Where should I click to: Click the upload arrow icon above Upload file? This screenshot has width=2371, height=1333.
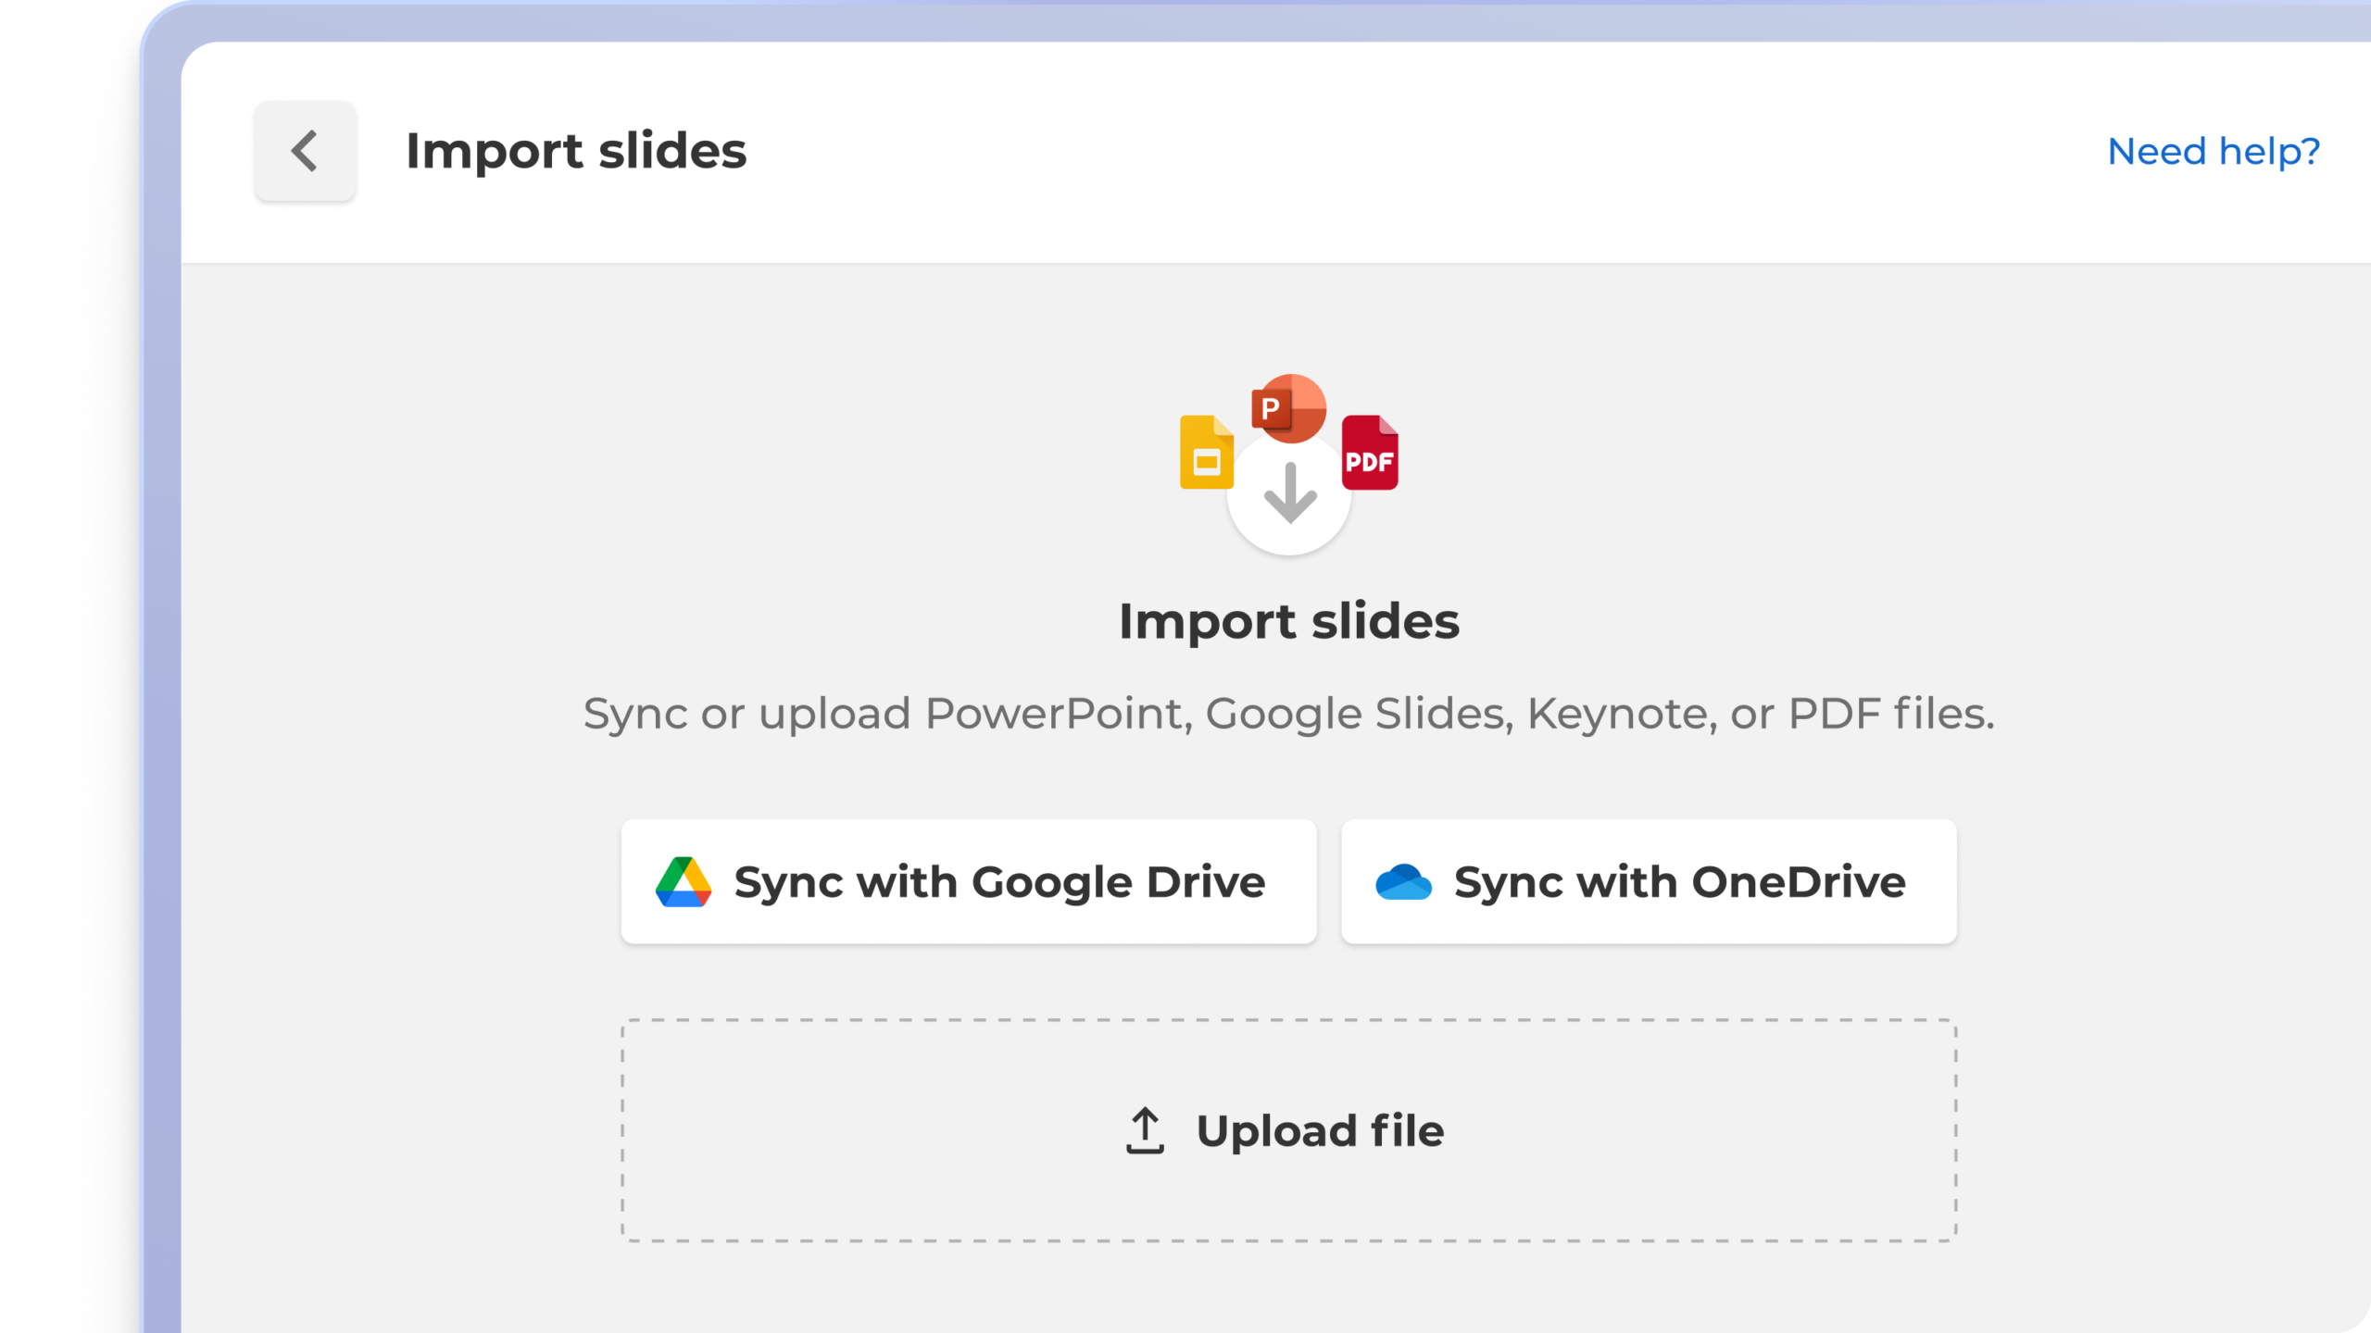[1144, 1131]
